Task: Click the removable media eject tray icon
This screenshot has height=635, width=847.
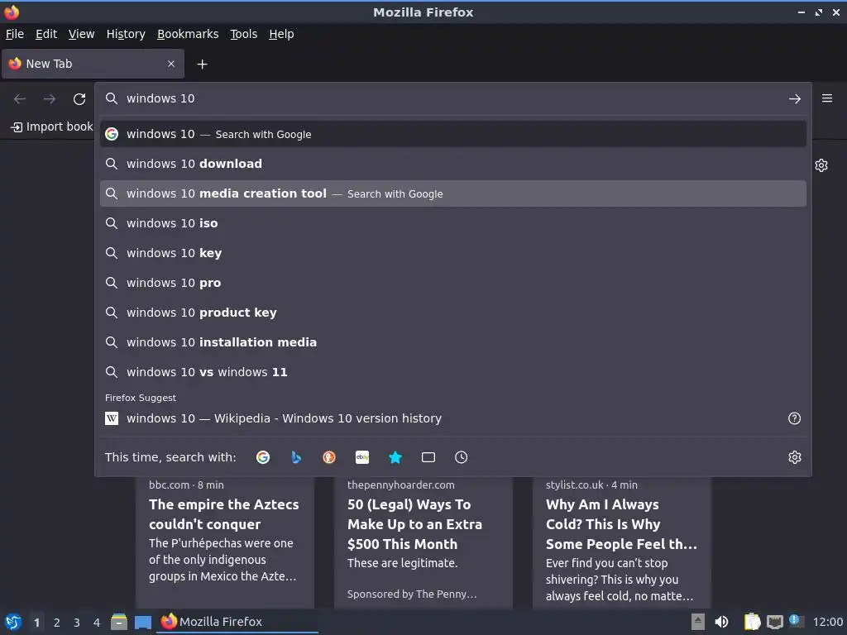Action: [x=698, y=622]
